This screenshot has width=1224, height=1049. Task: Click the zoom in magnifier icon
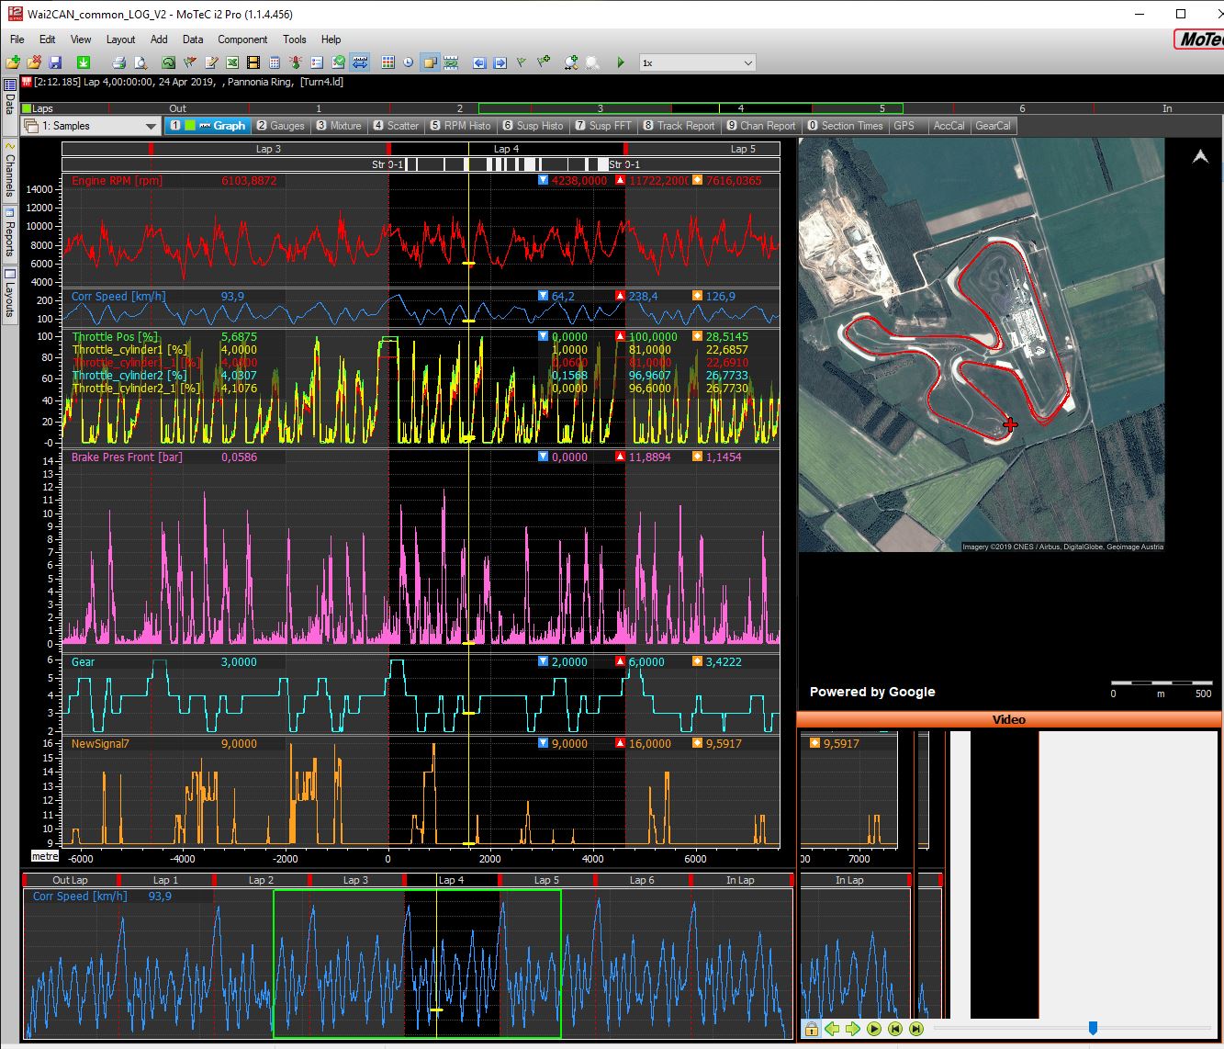(571, 62)
